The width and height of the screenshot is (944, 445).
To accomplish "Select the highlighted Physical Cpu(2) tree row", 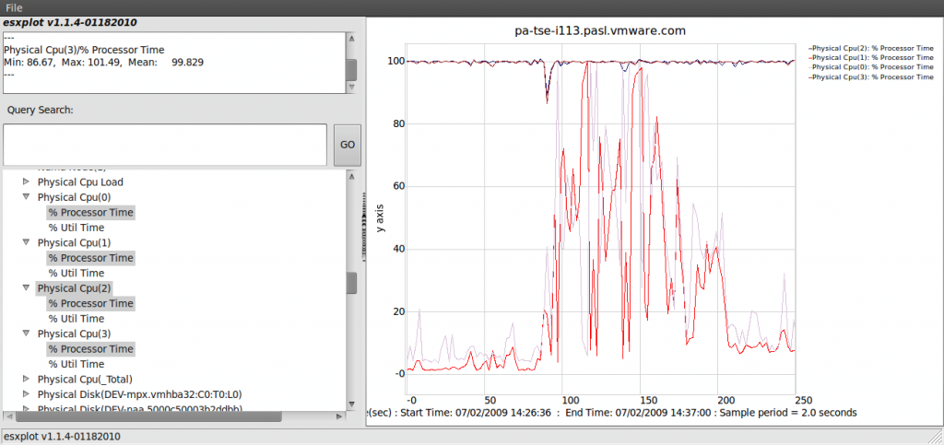I will click(74, 288).
